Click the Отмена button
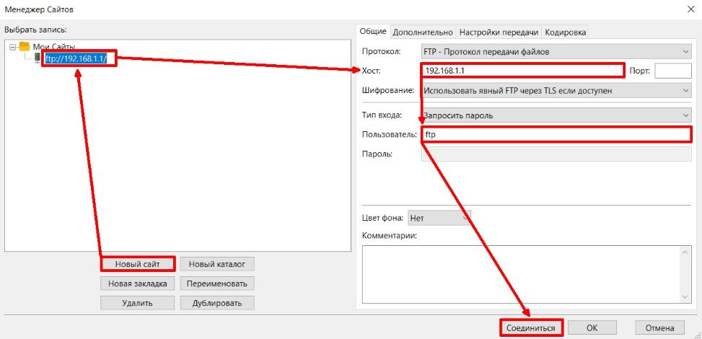 click(x=660, y=327)
